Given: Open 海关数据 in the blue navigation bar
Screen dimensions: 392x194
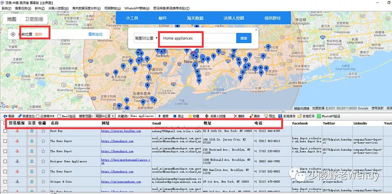Looking at the screenshot, I should tap(195, 18).
